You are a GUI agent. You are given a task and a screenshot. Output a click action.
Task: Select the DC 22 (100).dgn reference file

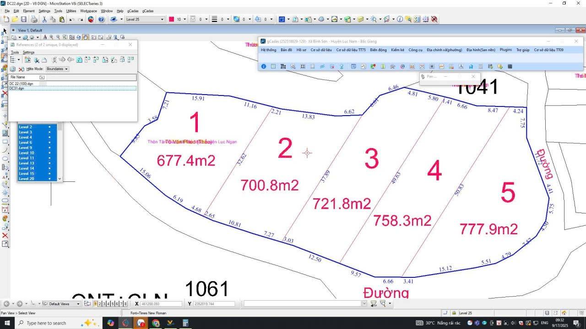tap(22, 84)
